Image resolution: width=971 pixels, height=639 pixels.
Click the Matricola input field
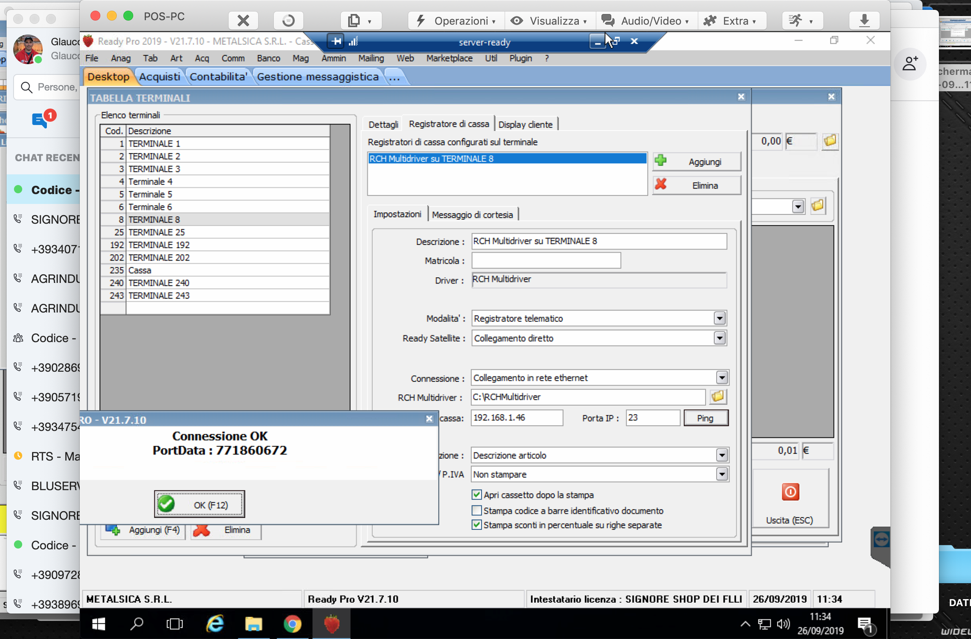click(546, 261)
